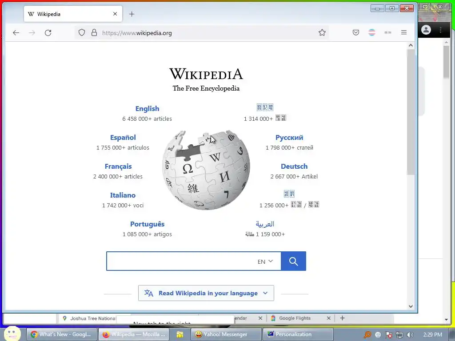Click the overflow extension icon beside the menu

pos(387,32)
